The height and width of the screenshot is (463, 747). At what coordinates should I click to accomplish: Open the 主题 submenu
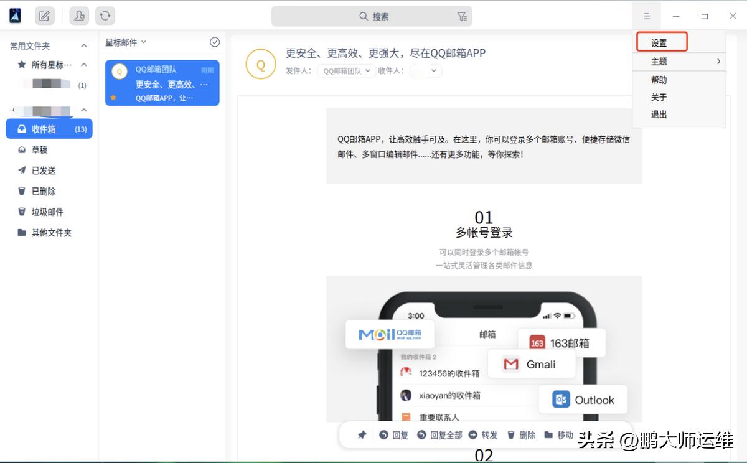[660, 61]
